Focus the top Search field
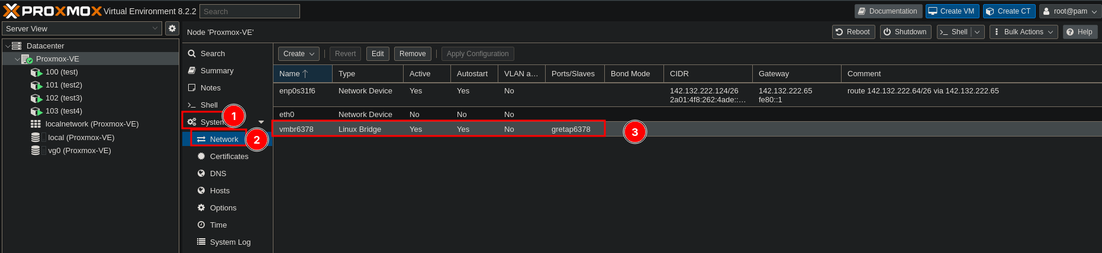This screenshot has height=253, width=1102. coord(250,11)
